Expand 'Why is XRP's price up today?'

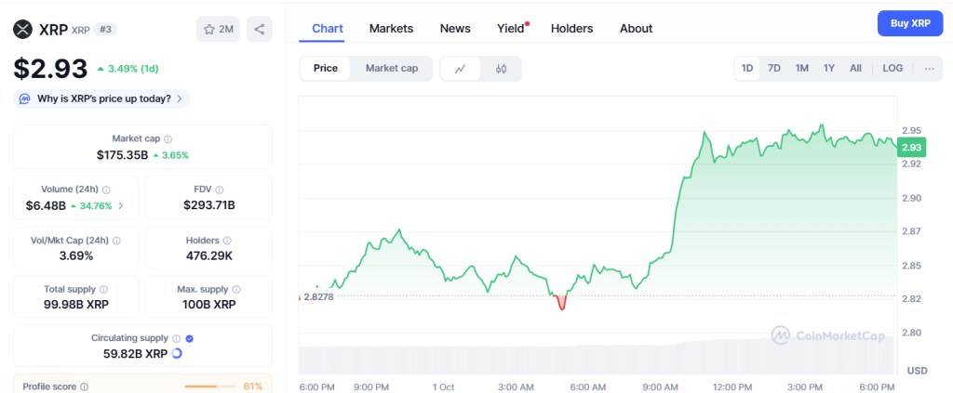coord(102,98)
